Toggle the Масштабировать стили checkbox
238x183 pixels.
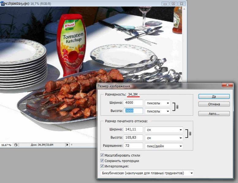(x=102, y=155)
